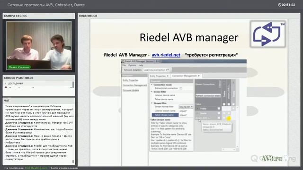This screenshot has height=170, width=303.
Task: Open Entity Properties in the navigation sidebar
Action: (131, 80)
